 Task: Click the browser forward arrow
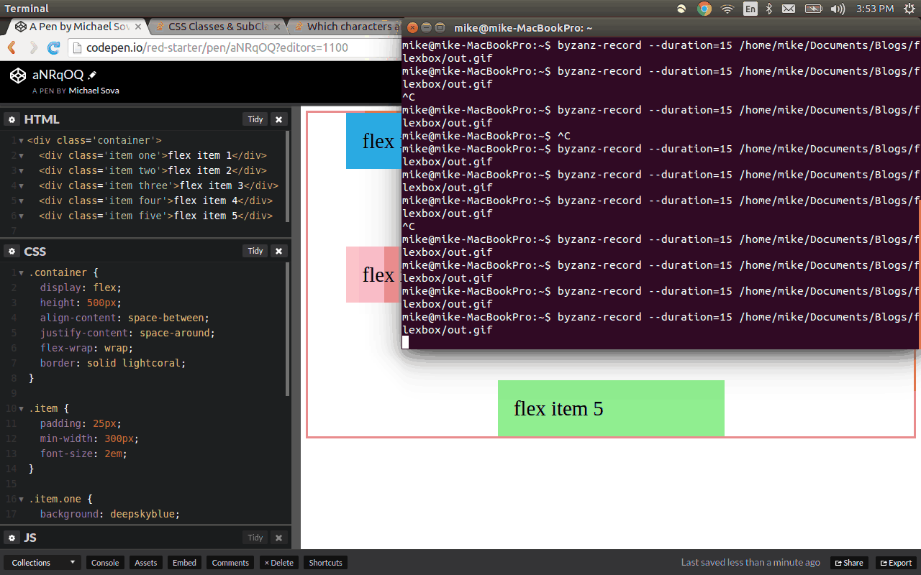[33, 48]
